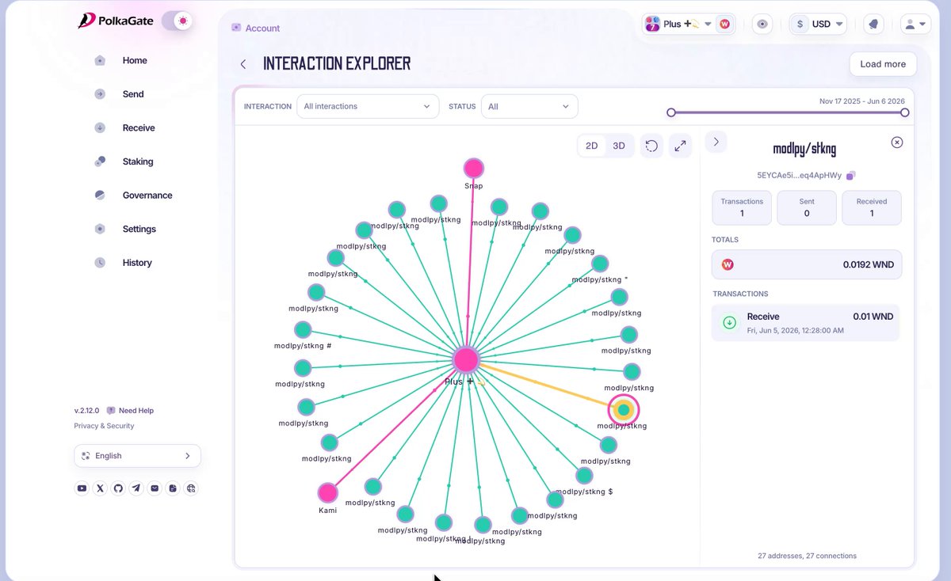
Task: Open the Status All dropdown
Action: [x=529, y=106]
